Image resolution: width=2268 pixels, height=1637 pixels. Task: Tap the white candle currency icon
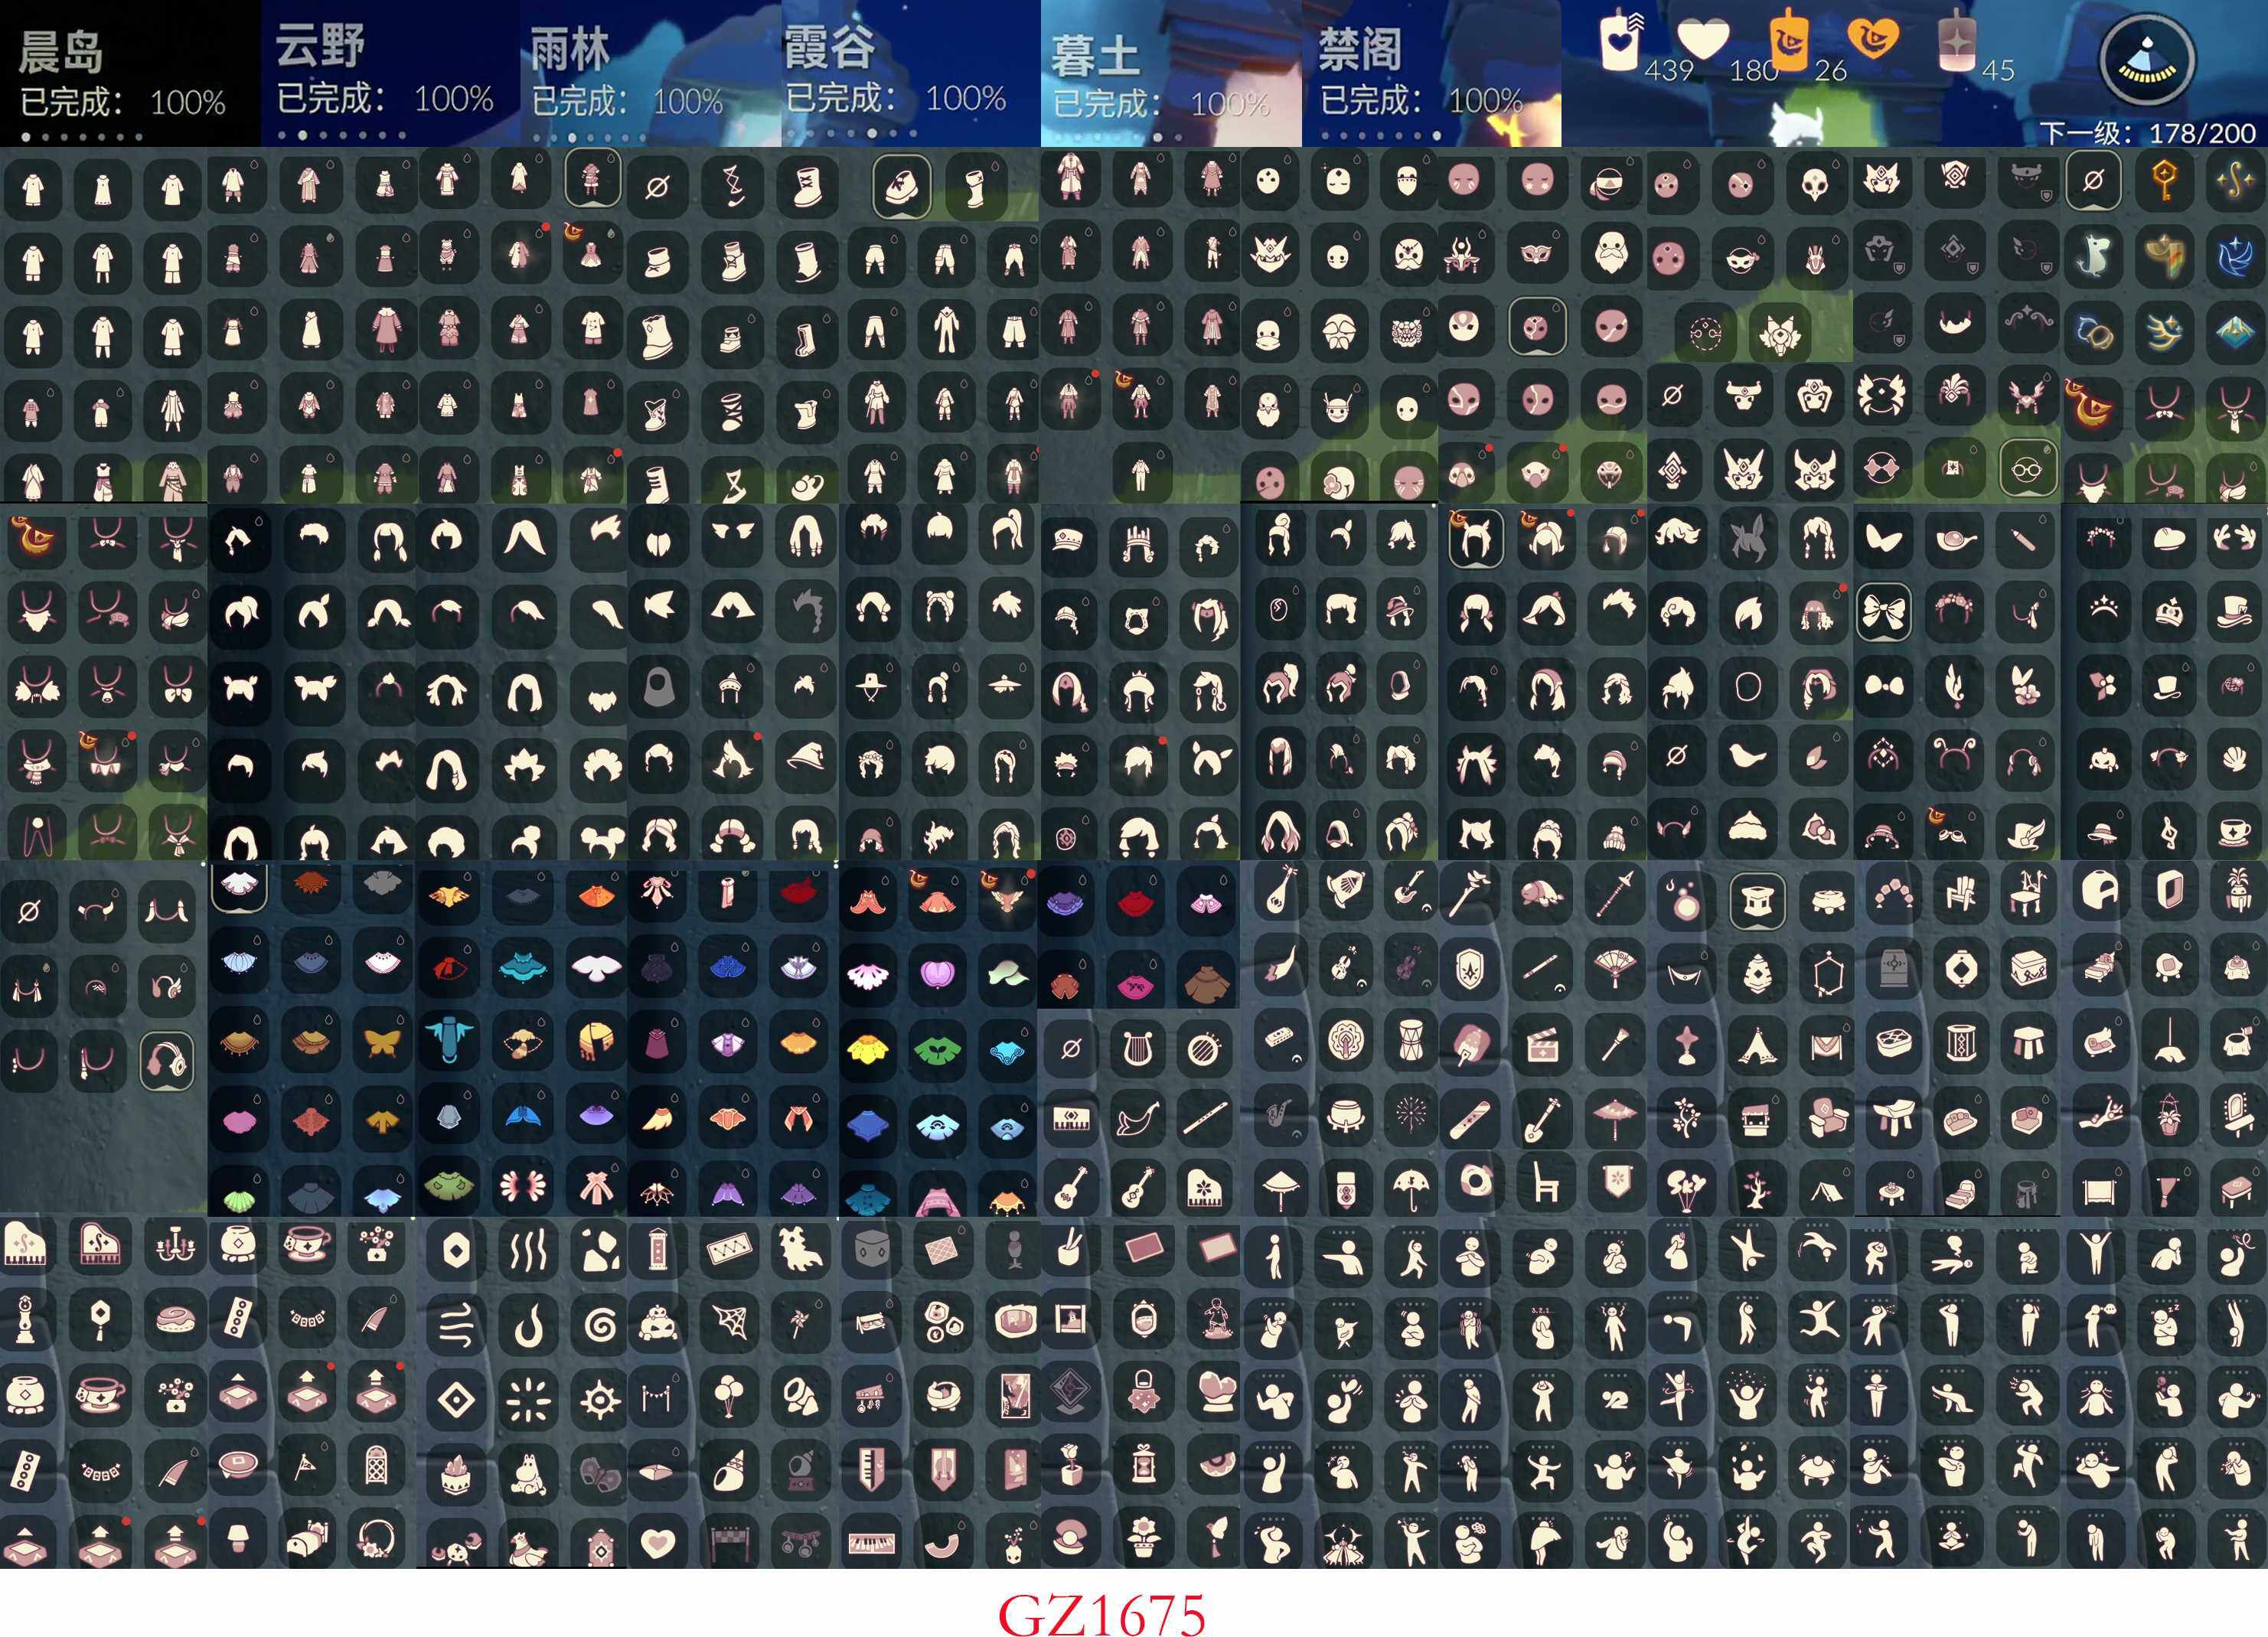pyautogui.click(x=1620, y=40)
